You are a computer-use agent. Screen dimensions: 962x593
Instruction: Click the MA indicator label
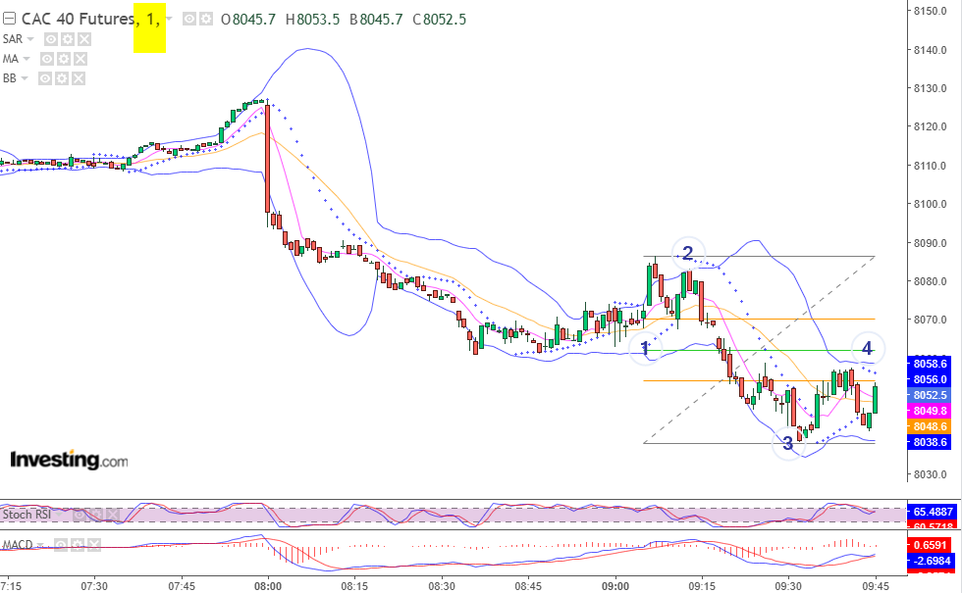tap(11, 59)
